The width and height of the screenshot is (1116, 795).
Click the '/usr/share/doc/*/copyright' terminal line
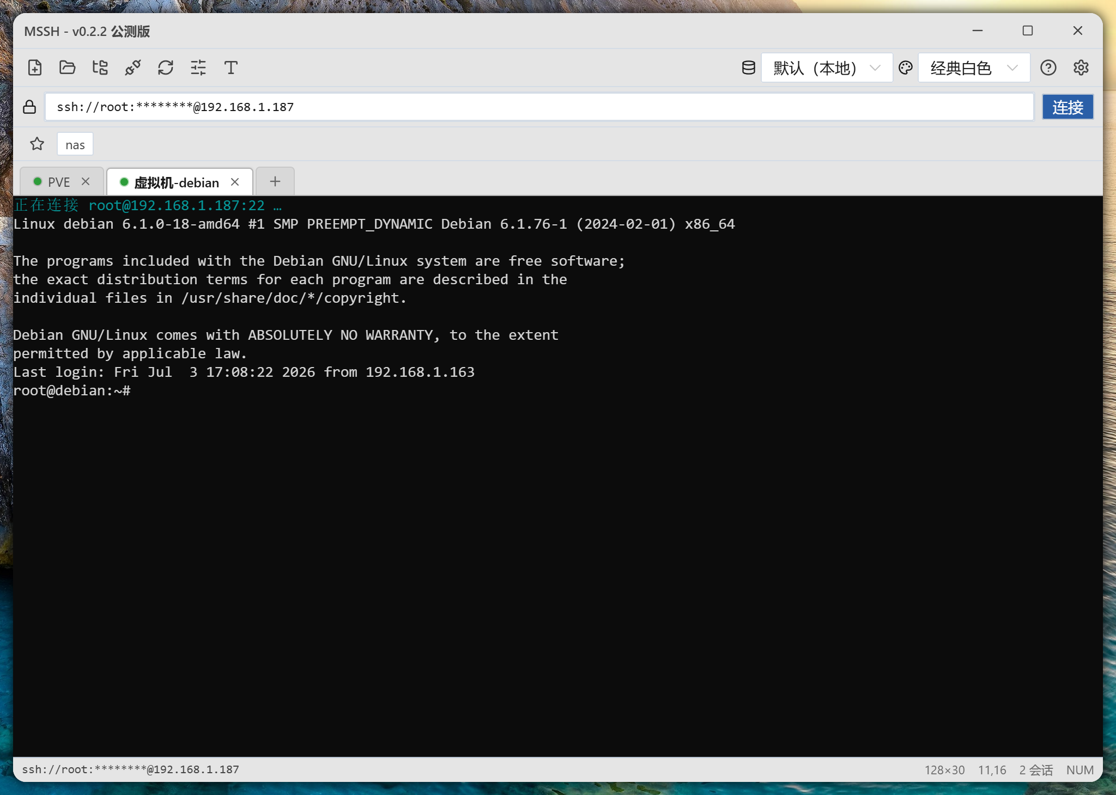click(x=210, y=298)
